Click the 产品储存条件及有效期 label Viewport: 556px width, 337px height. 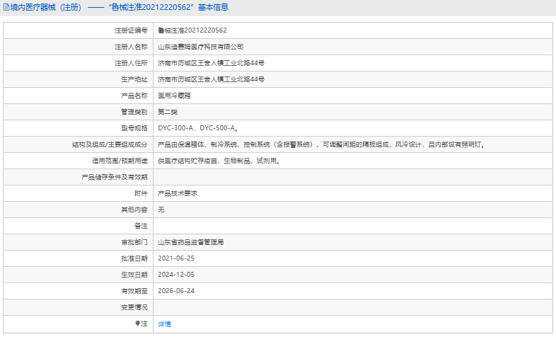[x=114, y=178]
